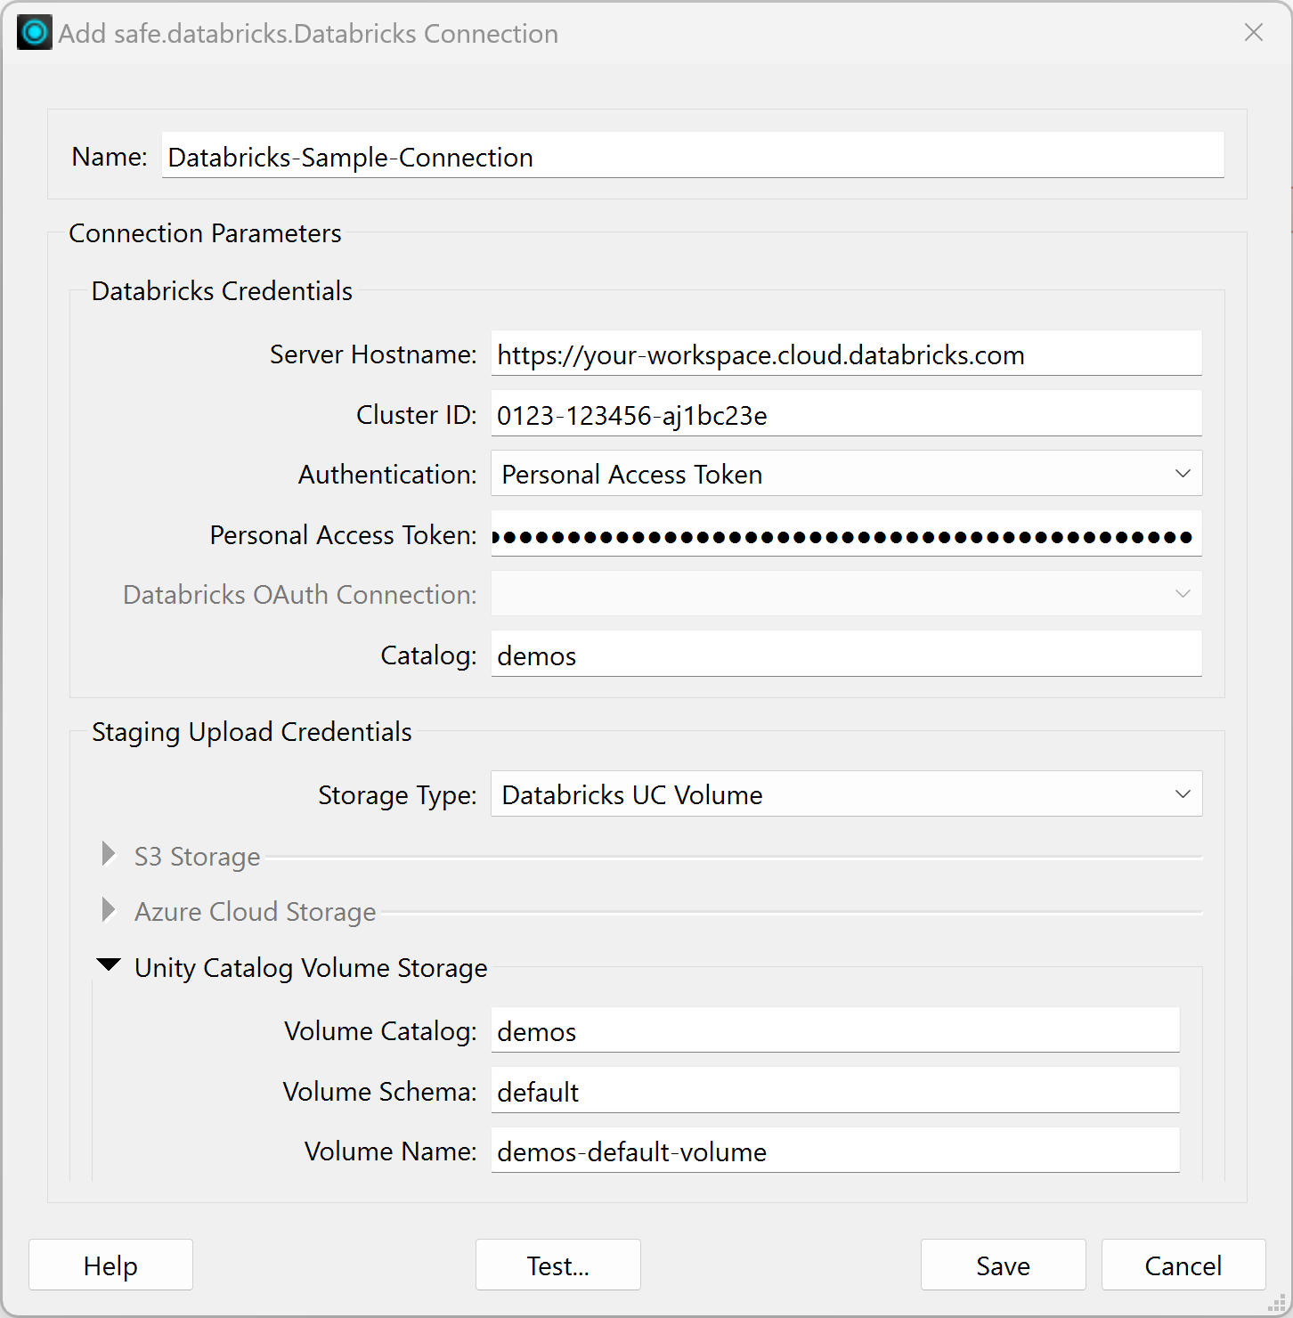The image size is (1293, 1318).
Task: Click the FME app icon in title bar
Action: click(35, 33)
